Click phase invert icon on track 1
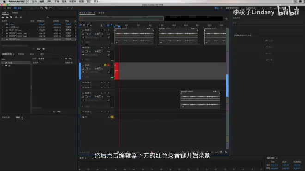 pos(108,37)
